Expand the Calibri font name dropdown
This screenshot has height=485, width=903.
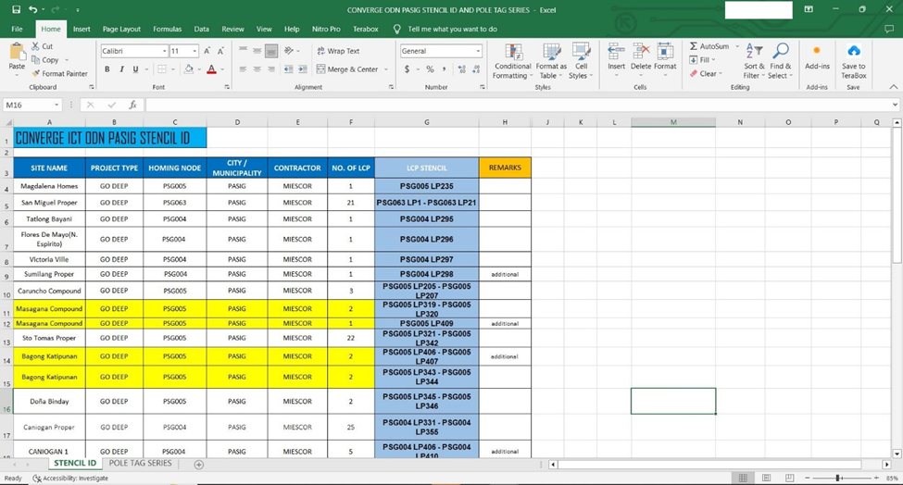tap(165, 51)
